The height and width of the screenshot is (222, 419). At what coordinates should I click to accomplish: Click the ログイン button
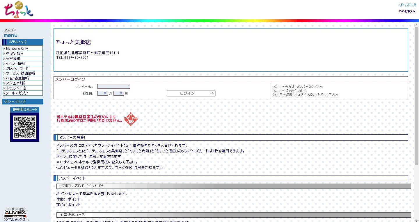click(x=191, y=93)
